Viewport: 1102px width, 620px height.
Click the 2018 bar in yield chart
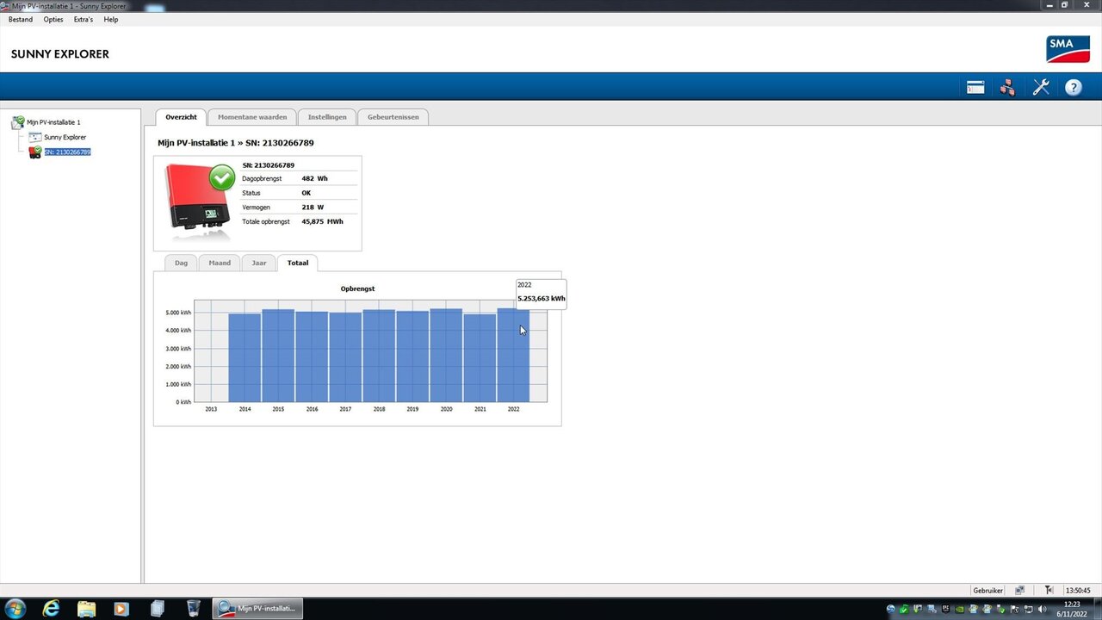(379, 356)
